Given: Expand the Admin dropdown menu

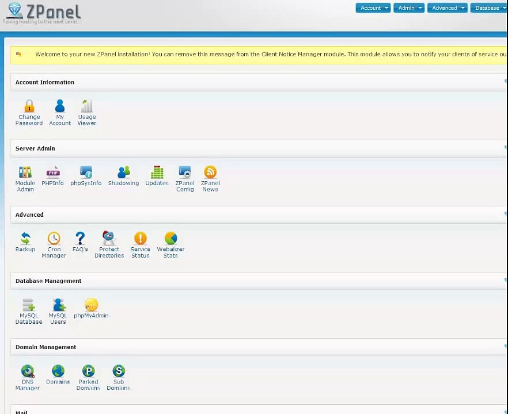Looking at the screenshot, I should point(409,8).
